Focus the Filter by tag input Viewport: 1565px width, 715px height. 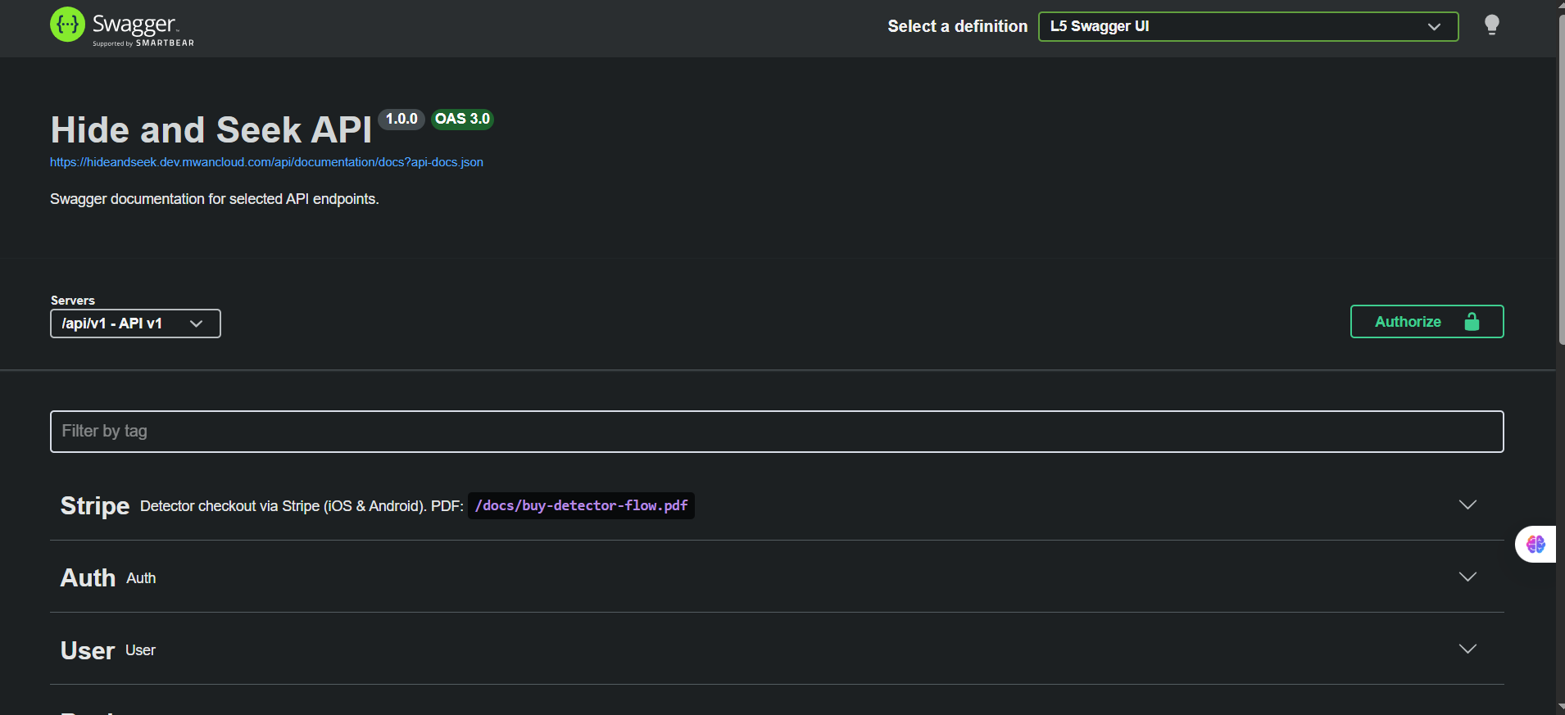point(777,432)
